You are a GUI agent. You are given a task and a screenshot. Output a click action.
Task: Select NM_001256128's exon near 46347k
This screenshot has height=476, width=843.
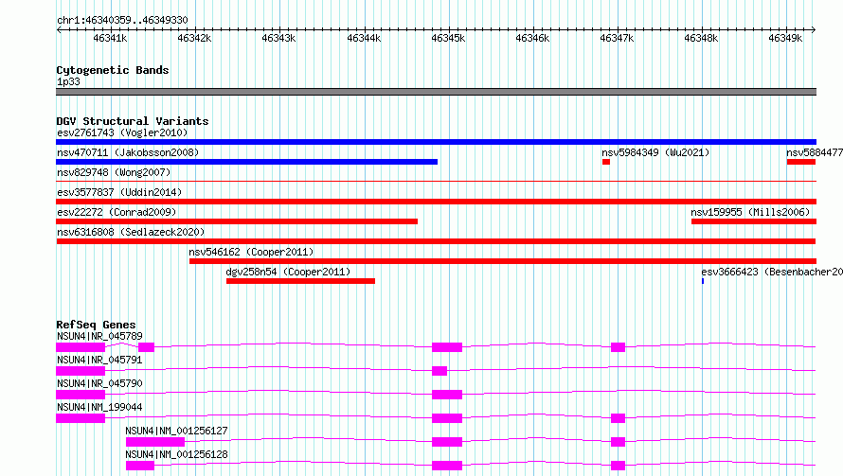pos(618,466)
